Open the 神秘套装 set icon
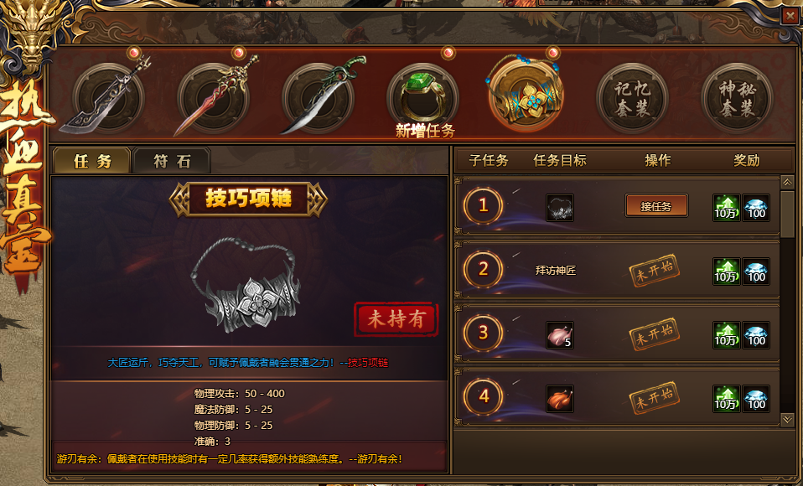 tap(738, 98)
